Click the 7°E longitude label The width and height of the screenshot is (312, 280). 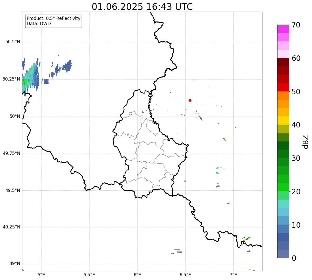coord(233,275)
